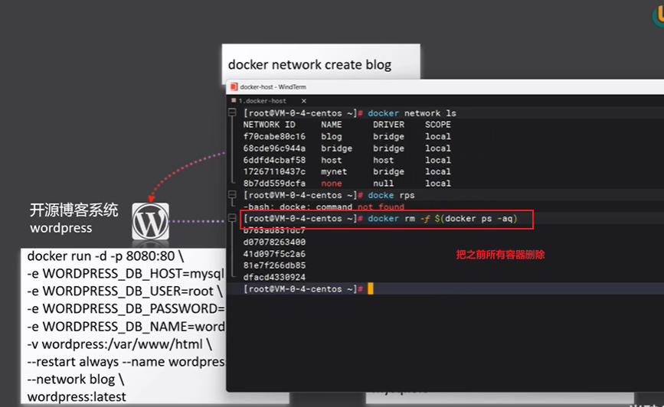
Task: Switch to the 1.docker-host tab
Action: pyautogui.click(x=262, y=101)
